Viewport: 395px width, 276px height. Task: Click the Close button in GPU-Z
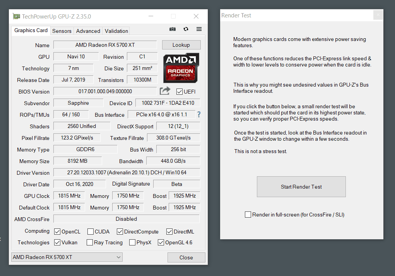click(x=186, y=257)
